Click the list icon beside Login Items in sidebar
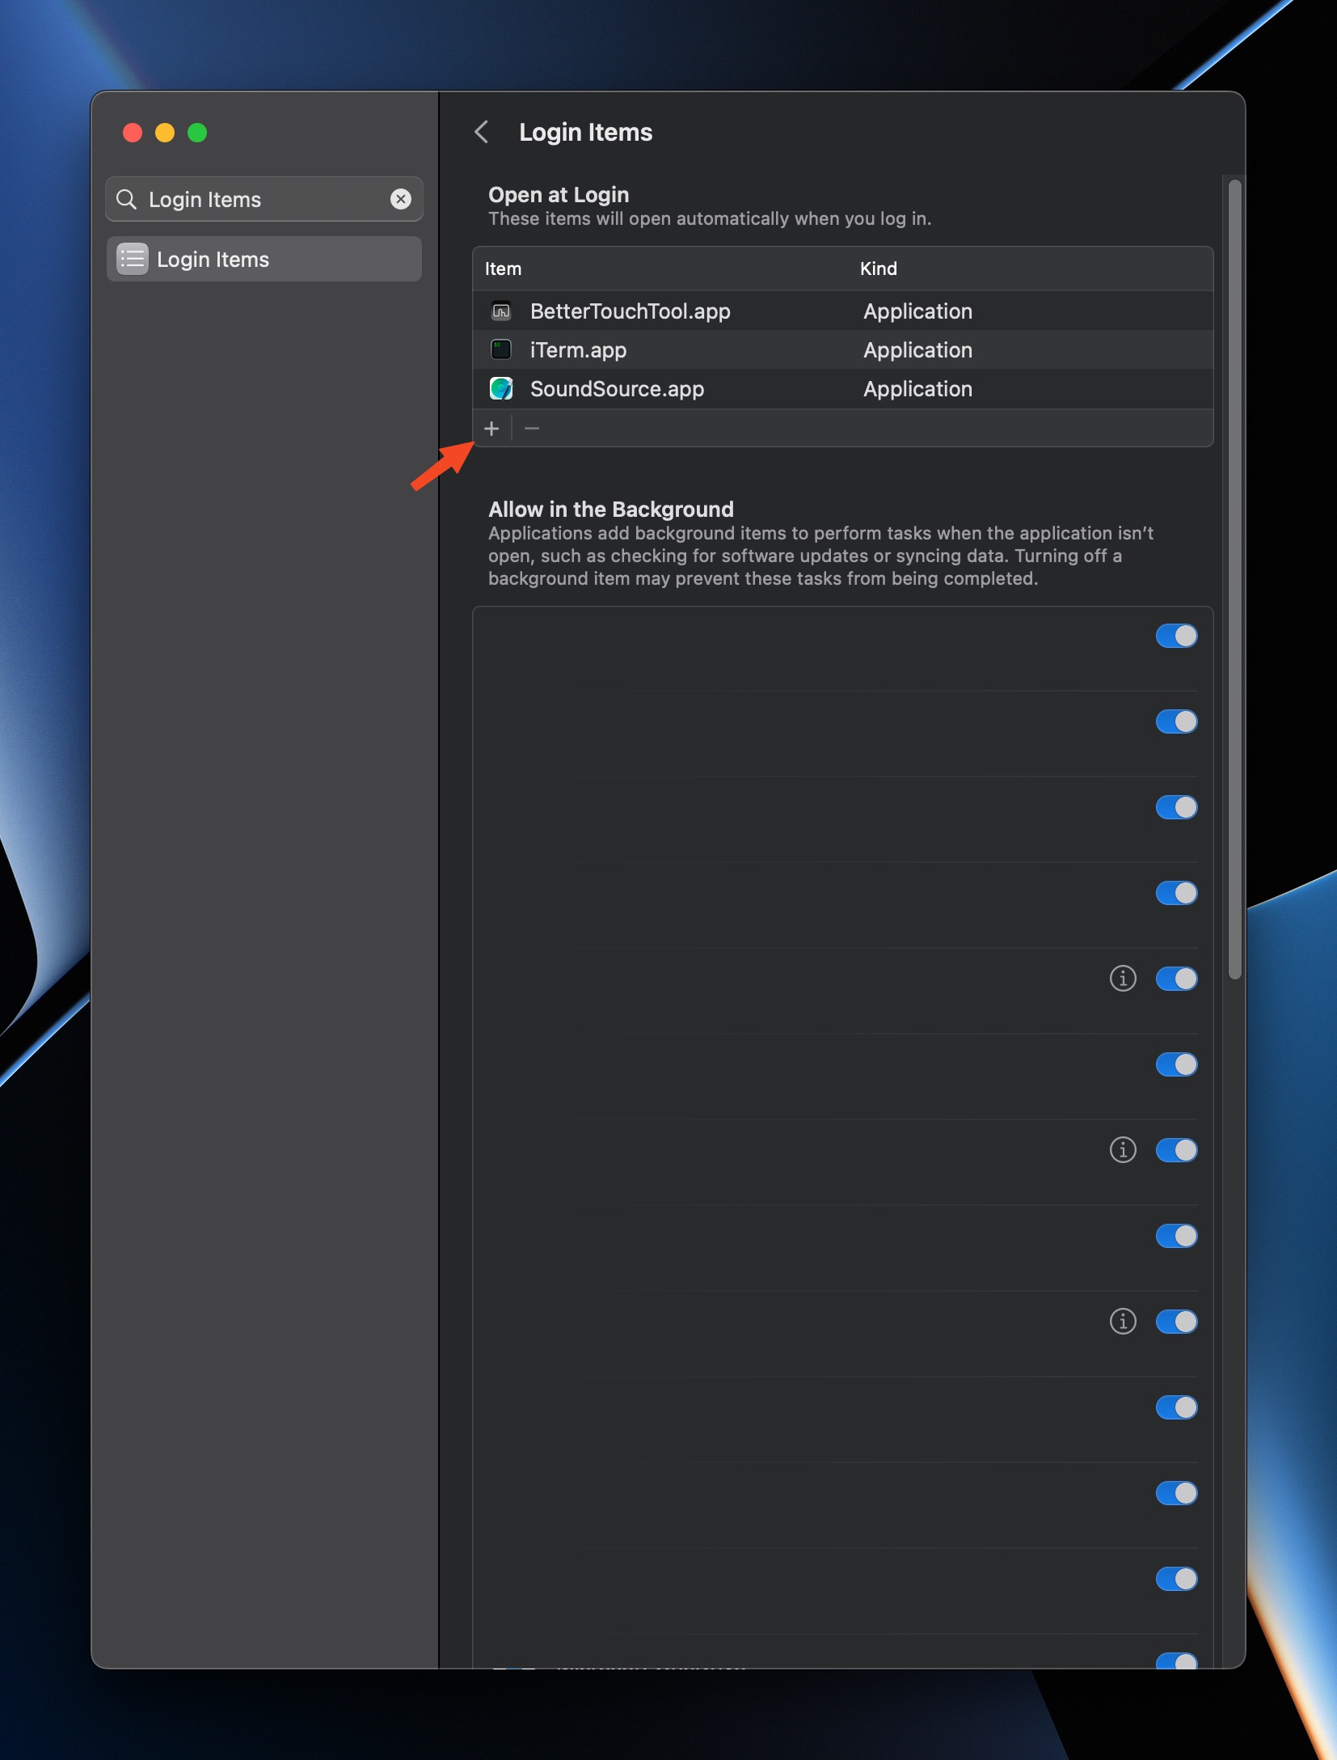The image size is (1337, 1760). [133, 259]
